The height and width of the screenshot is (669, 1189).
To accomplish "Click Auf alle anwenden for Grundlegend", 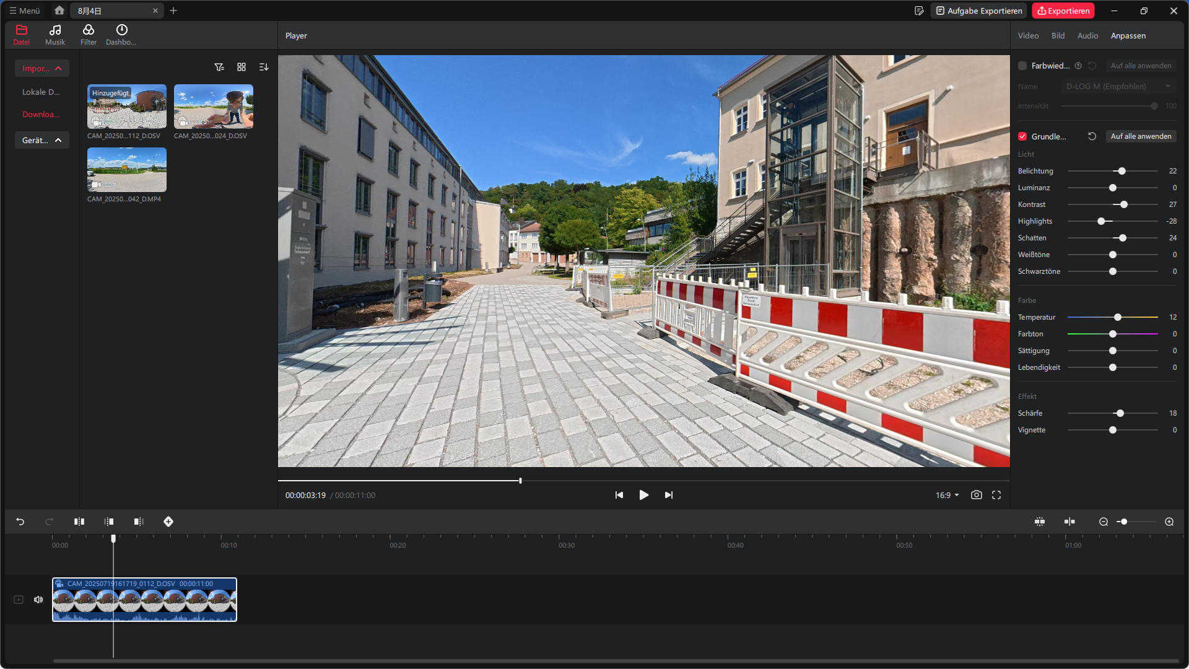I will click(x=1141, y=136).
